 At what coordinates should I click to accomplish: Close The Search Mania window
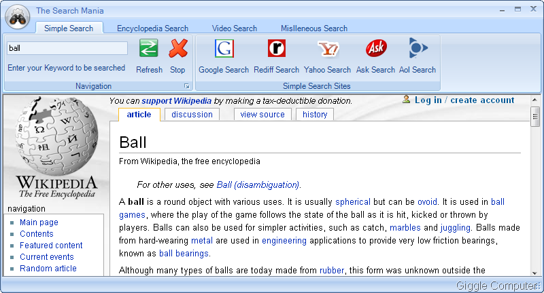coord(534,9)
